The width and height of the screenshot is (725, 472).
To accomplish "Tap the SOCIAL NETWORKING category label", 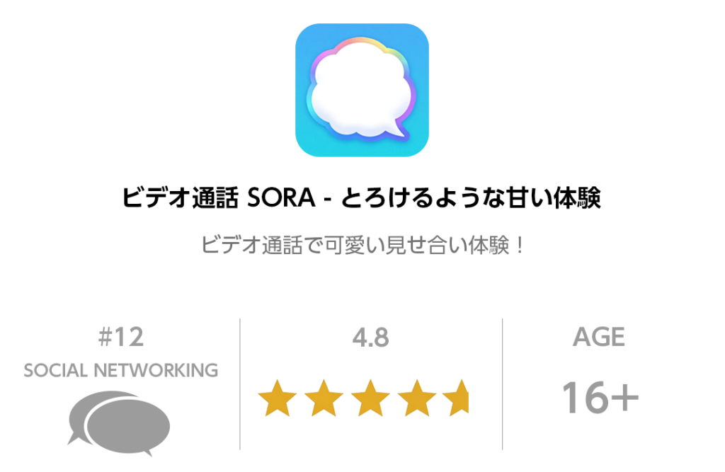I will pos(120,370).
